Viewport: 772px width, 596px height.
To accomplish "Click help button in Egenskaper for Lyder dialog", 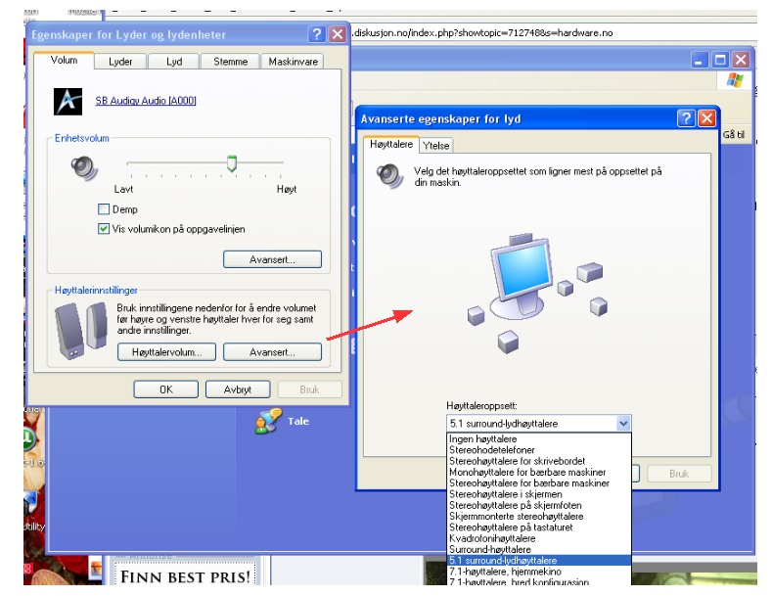I will point(317,34).
